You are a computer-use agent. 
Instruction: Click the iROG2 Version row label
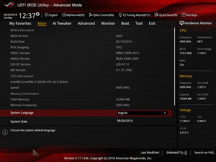pyautogui.click(x=20, y=59)
